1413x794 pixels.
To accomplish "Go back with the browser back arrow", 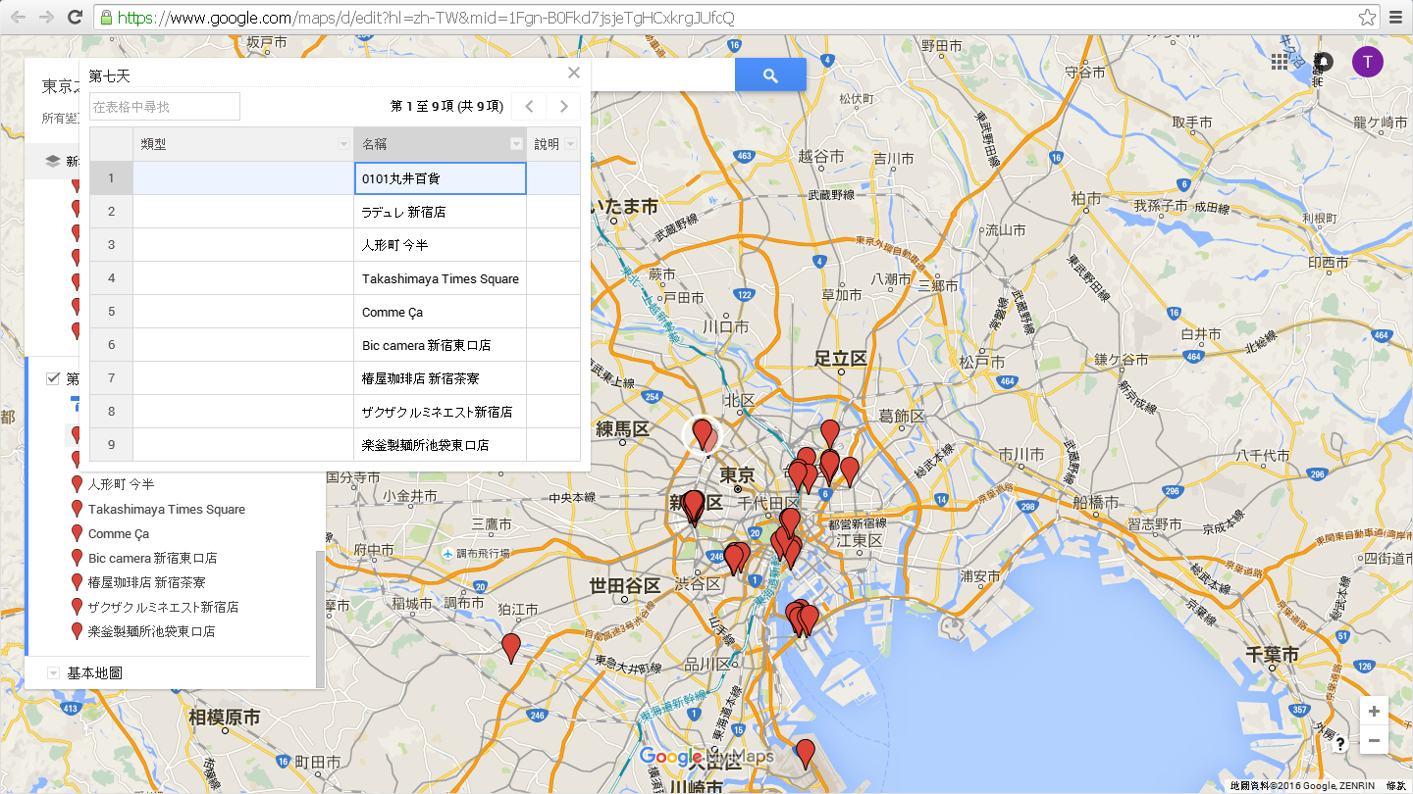I will (x=18, y=18).
